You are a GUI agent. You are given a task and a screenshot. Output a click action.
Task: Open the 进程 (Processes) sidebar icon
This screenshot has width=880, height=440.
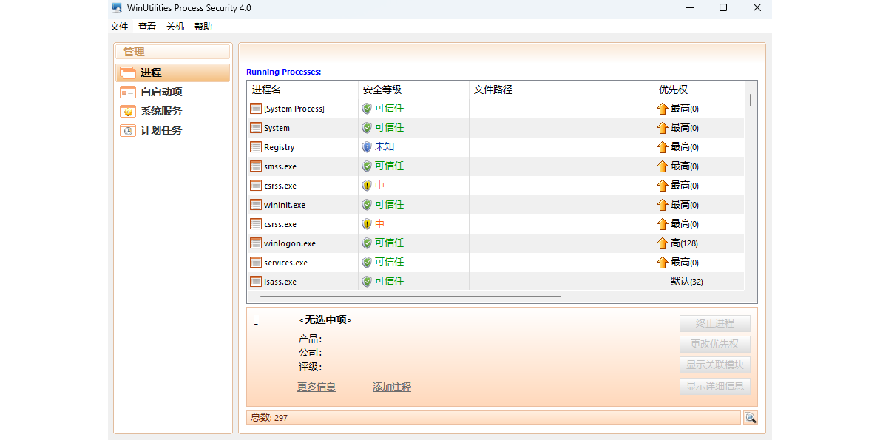coord(127,72)
